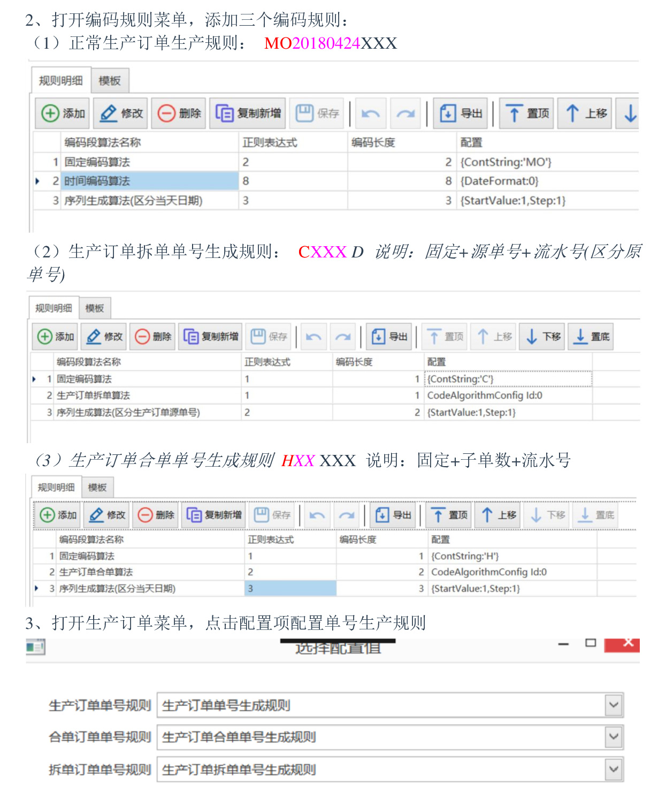
Task: Click the 保存 icon above the 生产订单合单算法 grid
Action: click(261, 515)
